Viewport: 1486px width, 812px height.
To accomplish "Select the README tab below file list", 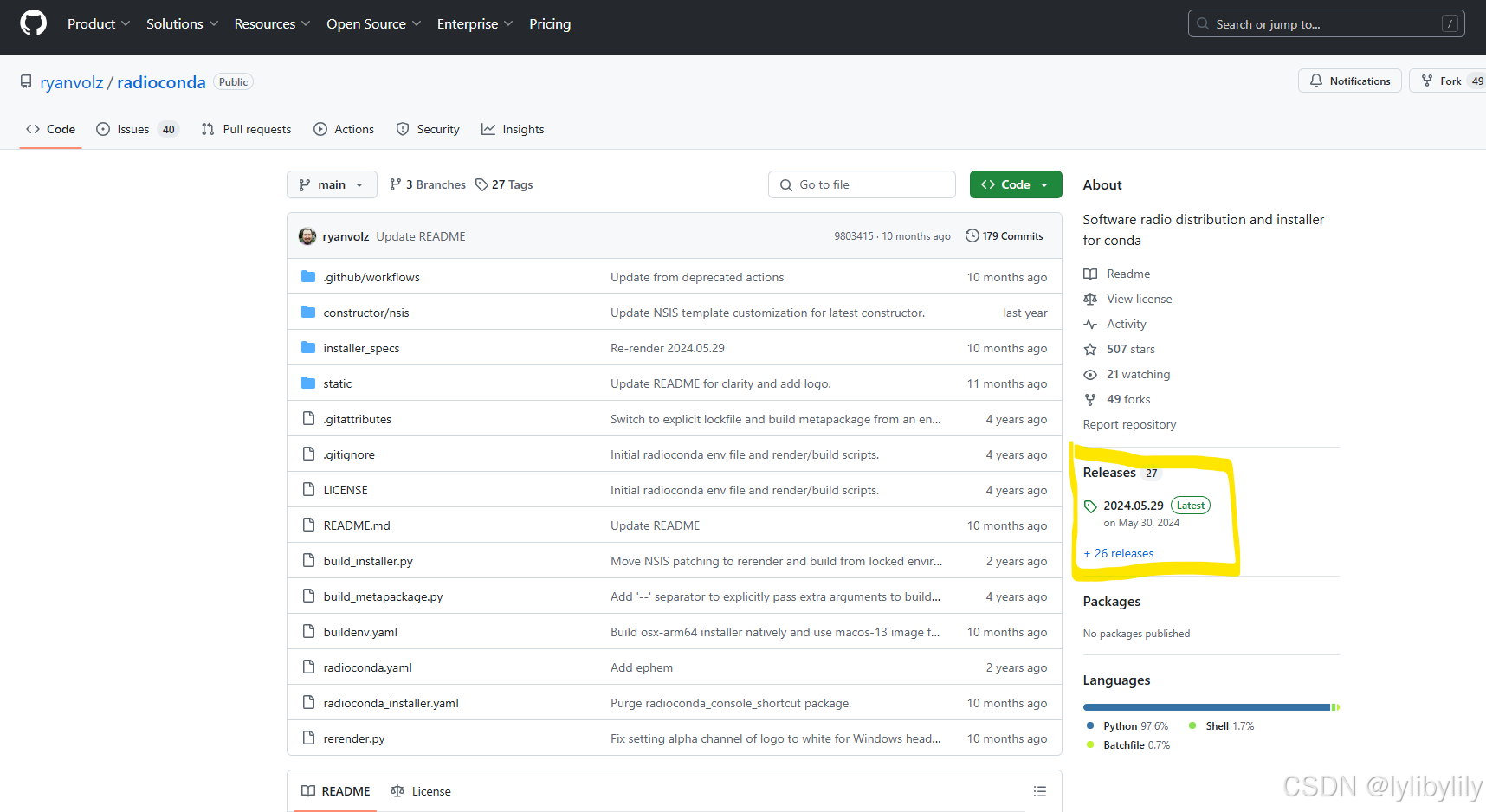I will 336,791.
